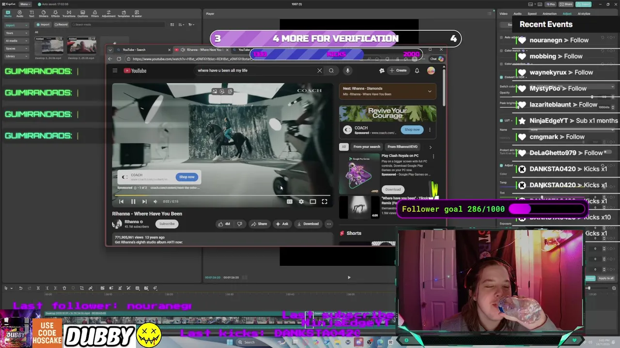Viewport: 620px width, 348px height.
Task: Toggle closed captions on YouTube player
Action: (290, 202)
